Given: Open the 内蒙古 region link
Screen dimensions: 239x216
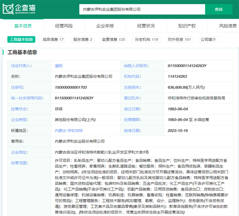Looking at the screenshot, I should click(60, 131).
